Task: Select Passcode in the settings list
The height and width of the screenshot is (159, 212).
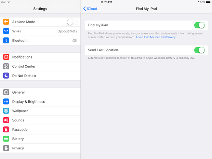Action: (20, 130)
